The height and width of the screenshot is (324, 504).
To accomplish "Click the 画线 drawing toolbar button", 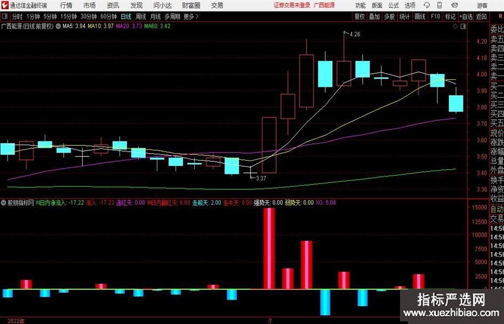I will tap(420, 16).
